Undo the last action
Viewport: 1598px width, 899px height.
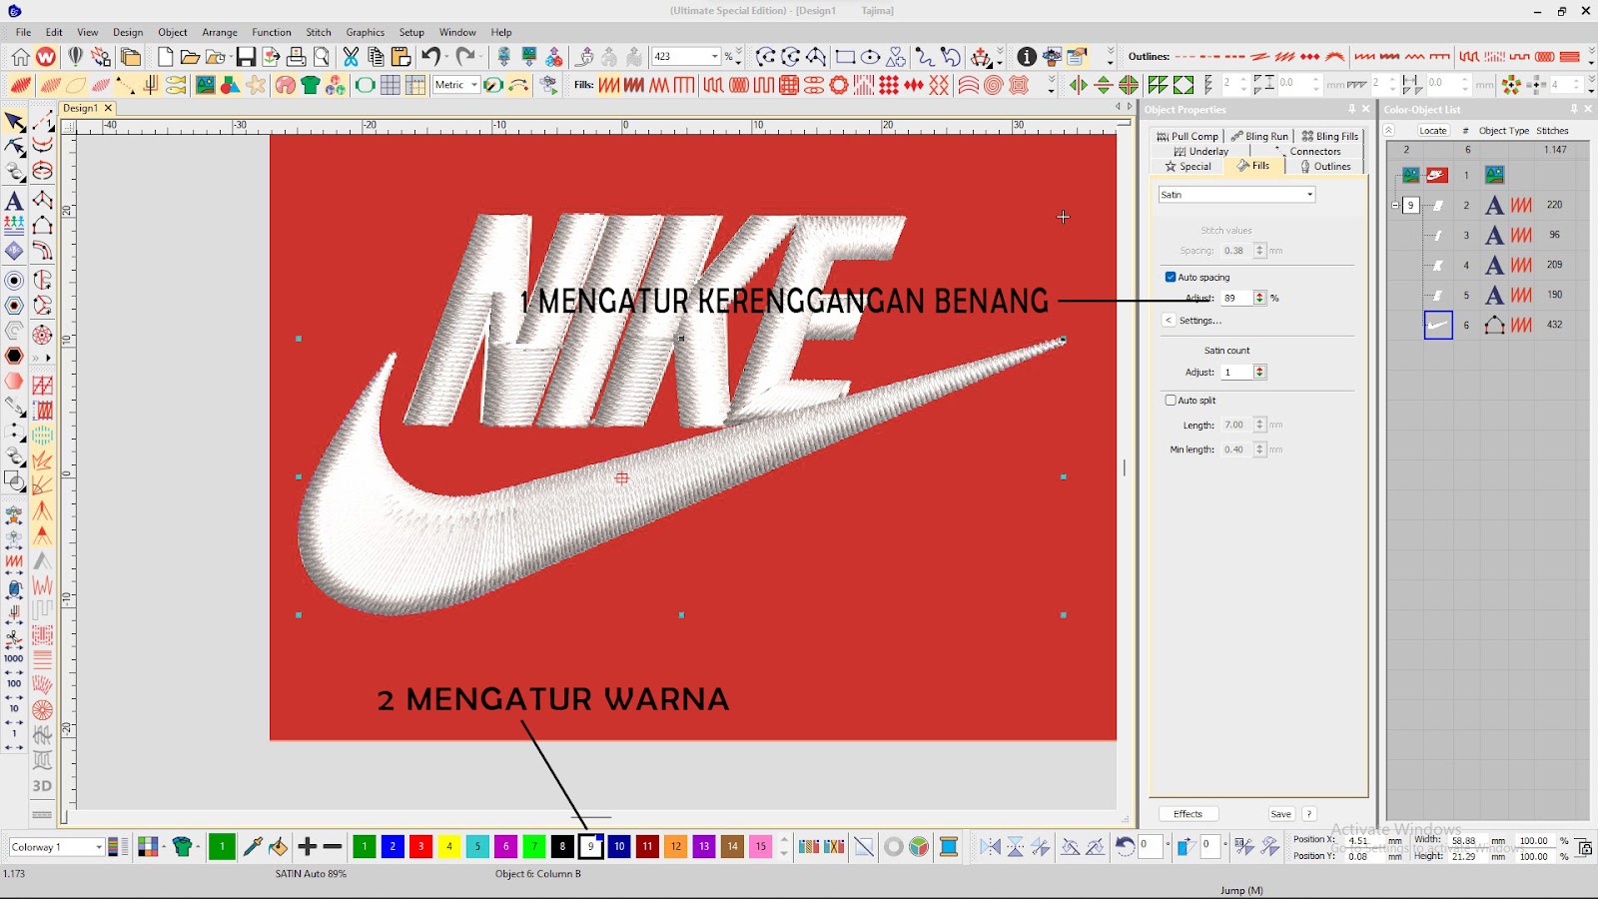430,57
